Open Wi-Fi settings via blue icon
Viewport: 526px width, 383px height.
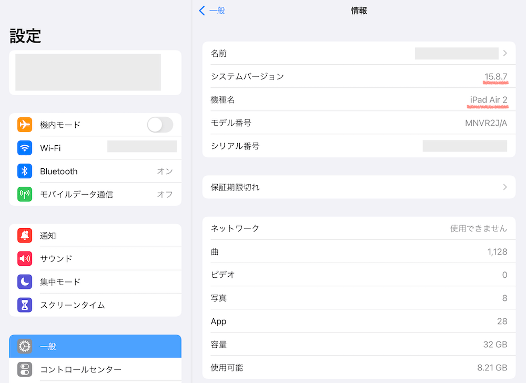pyautogui.click(x=25, y=148)
